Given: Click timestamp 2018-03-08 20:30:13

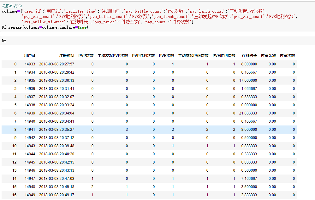Looking at the screenshot, I should point(56,81).
